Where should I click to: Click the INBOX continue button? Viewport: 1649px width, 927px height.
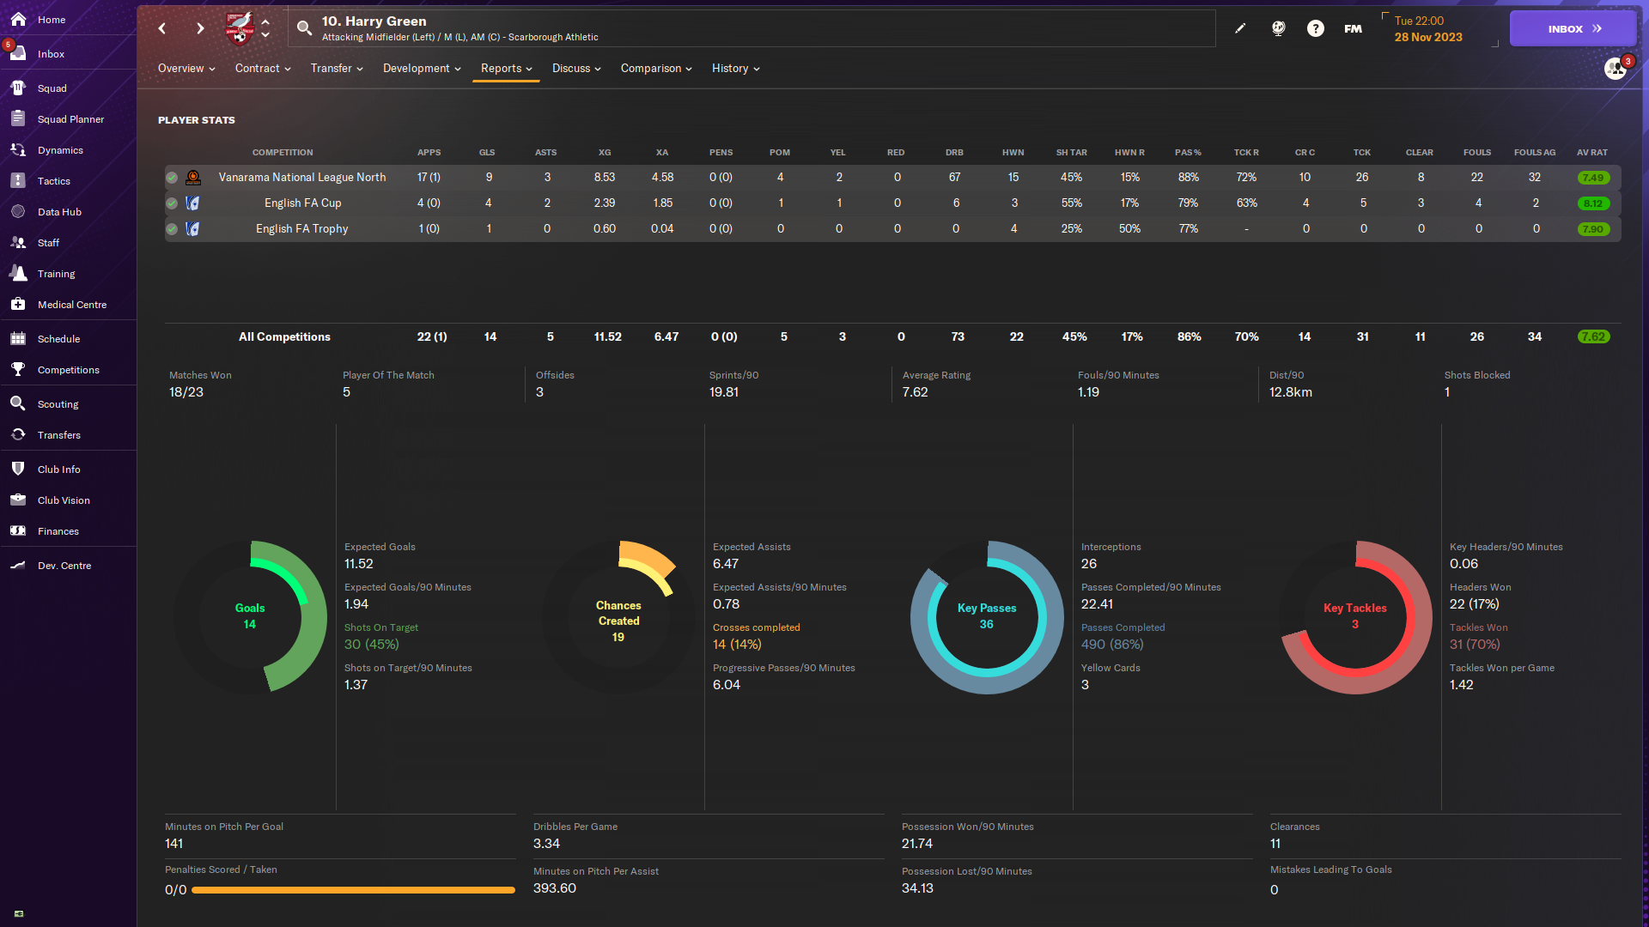(x=1573, y=28)
